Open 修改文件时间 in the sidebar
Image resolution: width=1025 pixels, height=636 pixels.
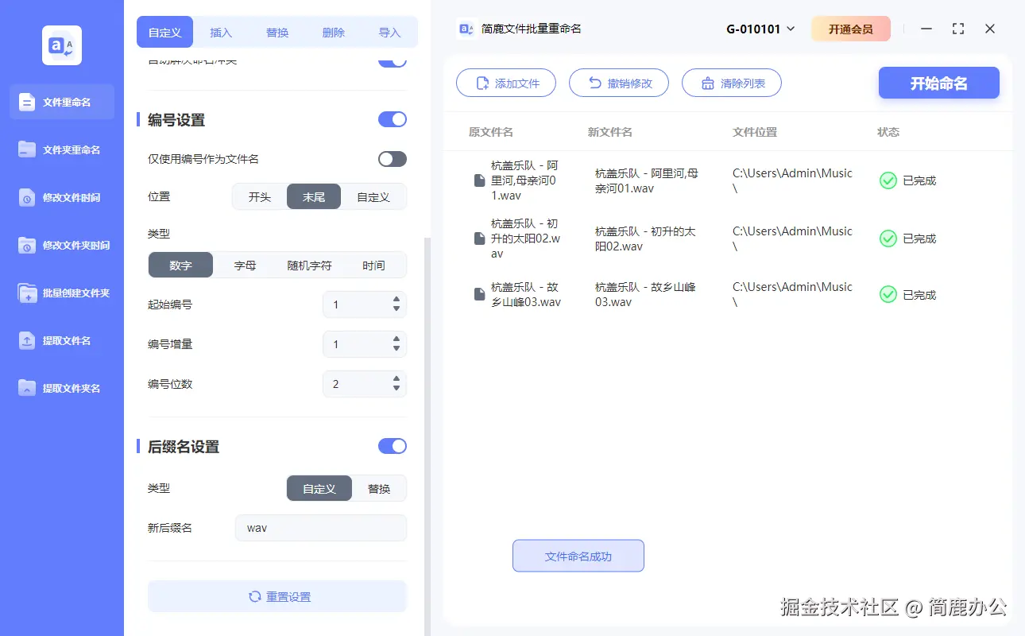click(62, 197)
